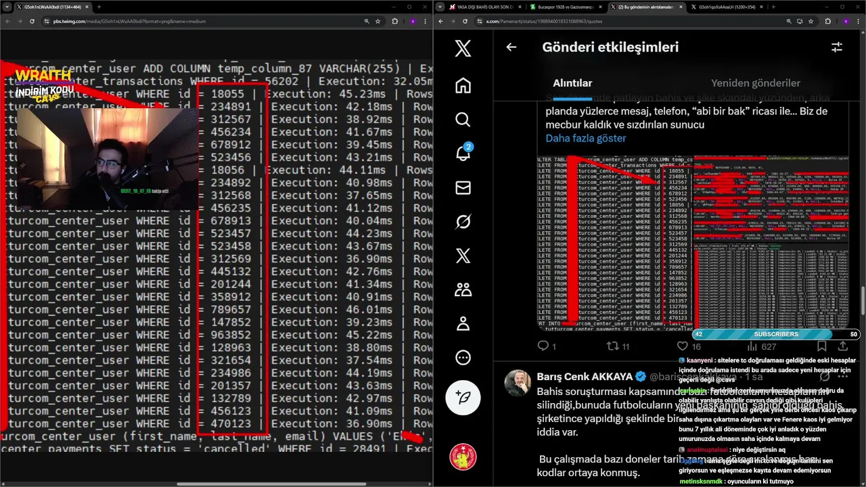Go to Home via house icon
This screenshot has height=487, width=866.
[x=463, y=85]
